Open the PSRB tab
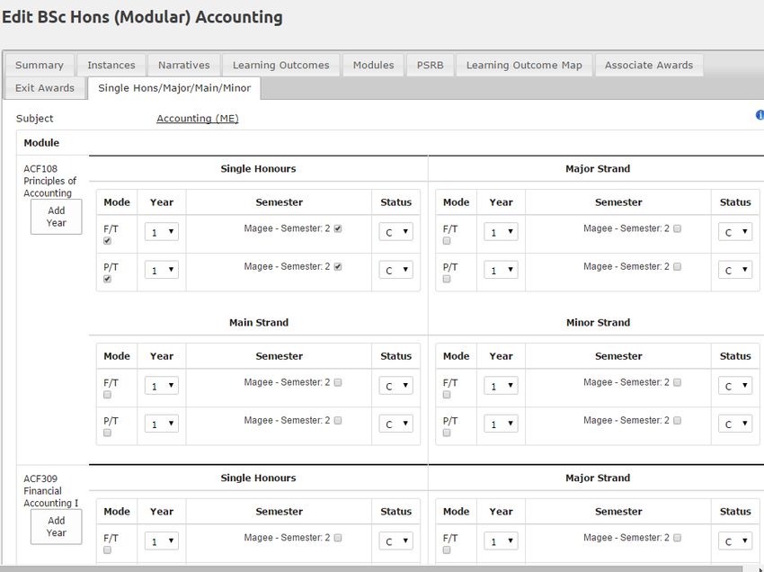764x572 pixels. tap(430, 65)
